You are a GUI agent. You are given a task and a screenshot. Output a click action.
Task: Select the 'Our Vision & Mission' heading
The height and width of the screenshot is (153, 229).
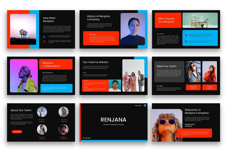pos(96,62)
